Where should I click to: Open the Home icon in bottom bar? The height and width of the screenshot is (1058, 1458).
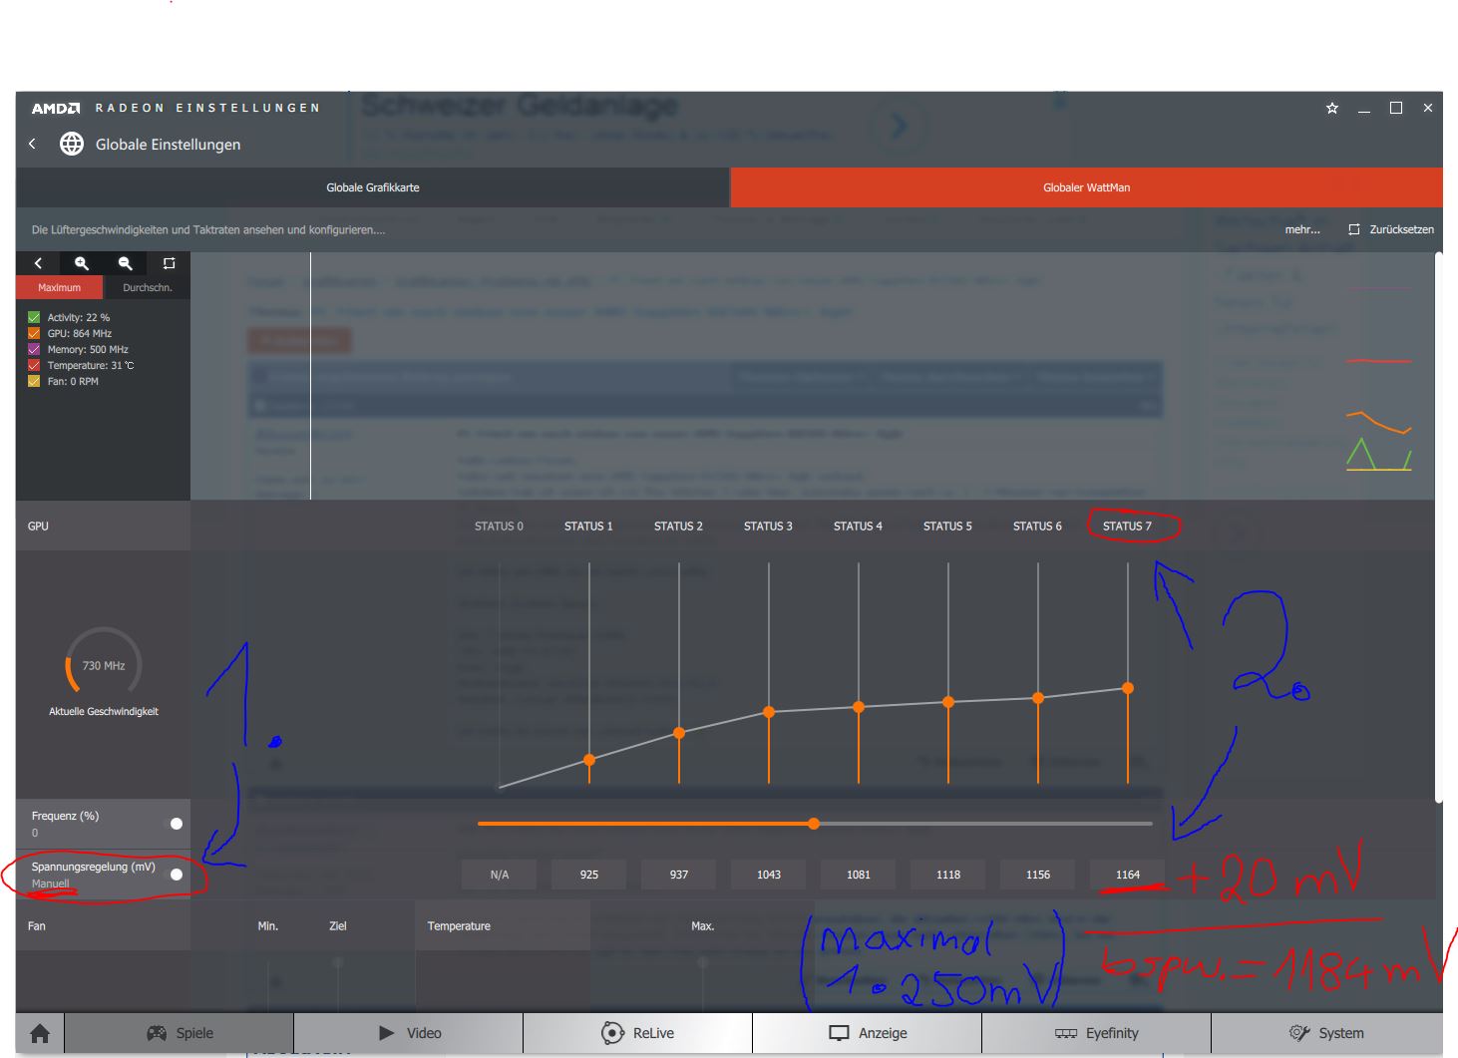click(40, 1033)
